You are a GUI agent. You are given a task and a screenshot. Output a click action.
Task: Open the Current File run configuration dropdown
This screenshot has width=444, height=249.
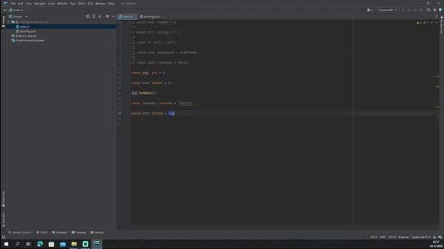[x=387, y=10]
